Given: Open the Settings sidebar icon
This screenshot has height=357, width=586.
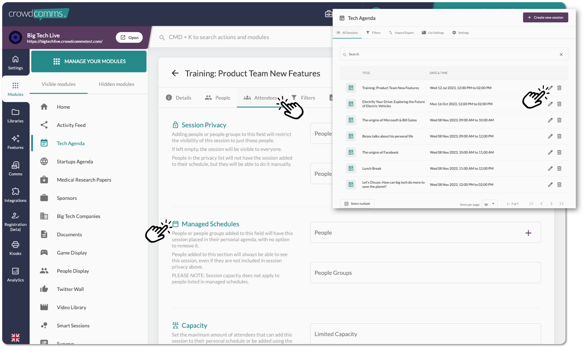Looking at the screenshot, I should (x=16, y=63).
